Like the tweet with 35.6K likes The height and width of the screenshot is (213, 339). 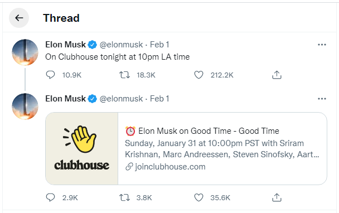tap(198, 197)
